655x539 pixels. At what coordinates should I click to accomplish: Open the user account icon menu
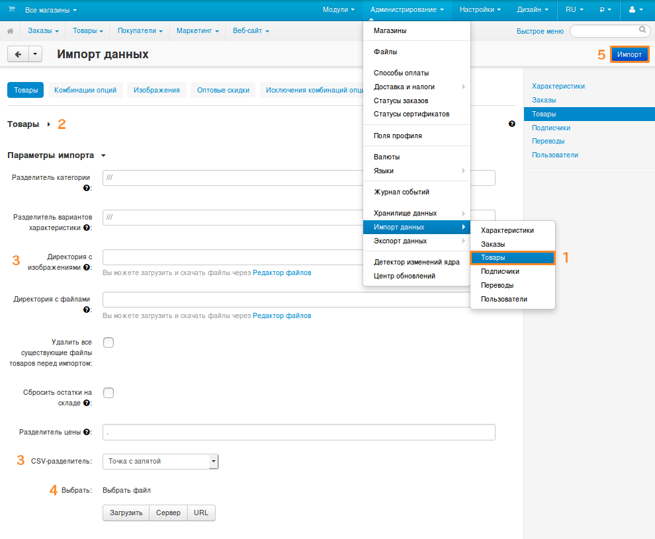pos(636,10)
